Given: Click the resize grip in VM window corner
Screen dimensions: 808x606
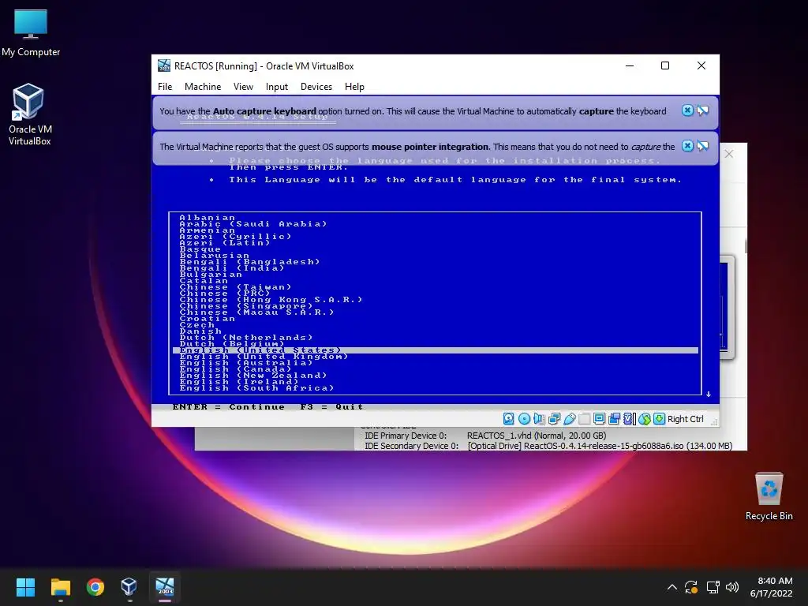Looking at the screenshot, I should coord(714,422).
